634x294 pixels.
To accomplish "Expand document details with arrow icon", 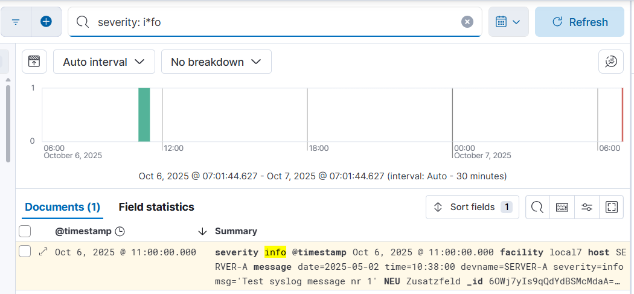I will pyautogui.click(x=43, y=252).
